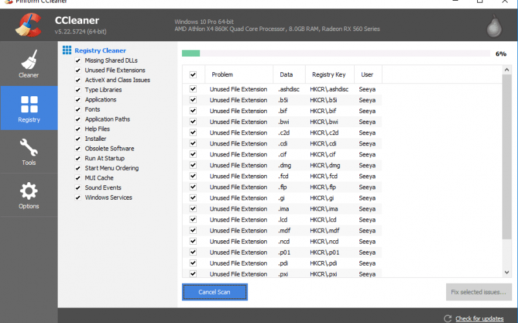Select the HKCR\.fcd registry key cell
This screenshot has height=323, width=518.
click(x=323, y=176)
